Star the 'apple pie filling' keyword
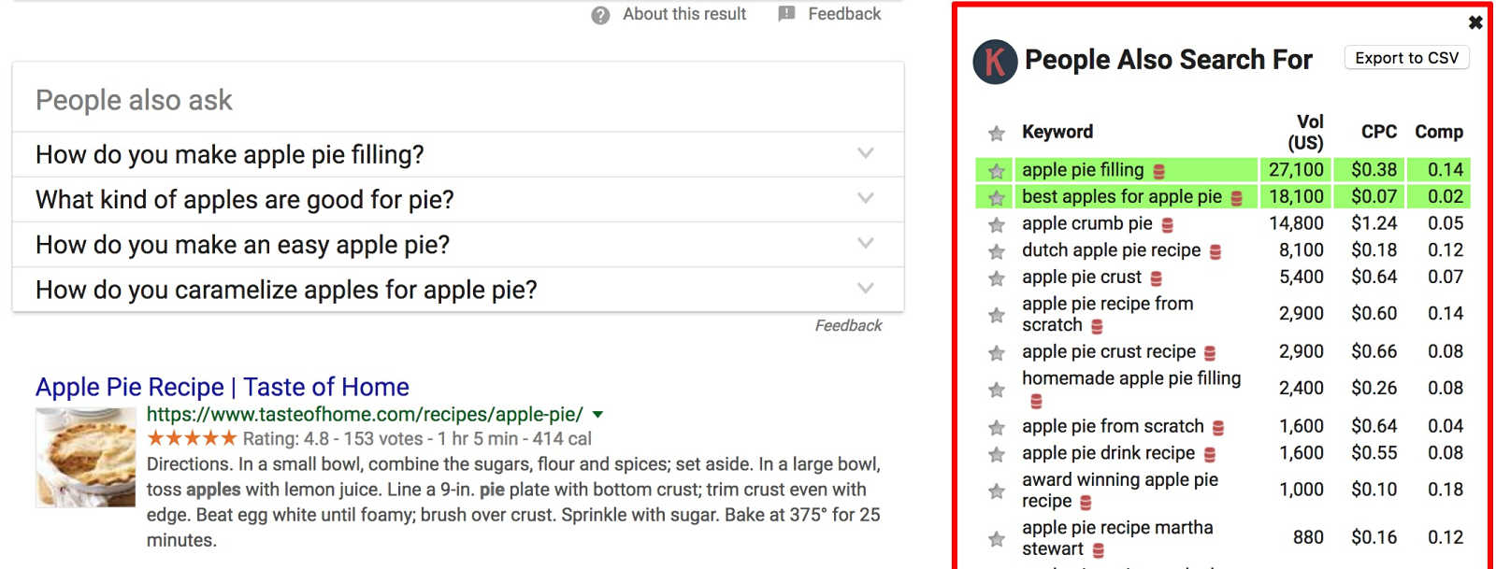 [997, 171]
